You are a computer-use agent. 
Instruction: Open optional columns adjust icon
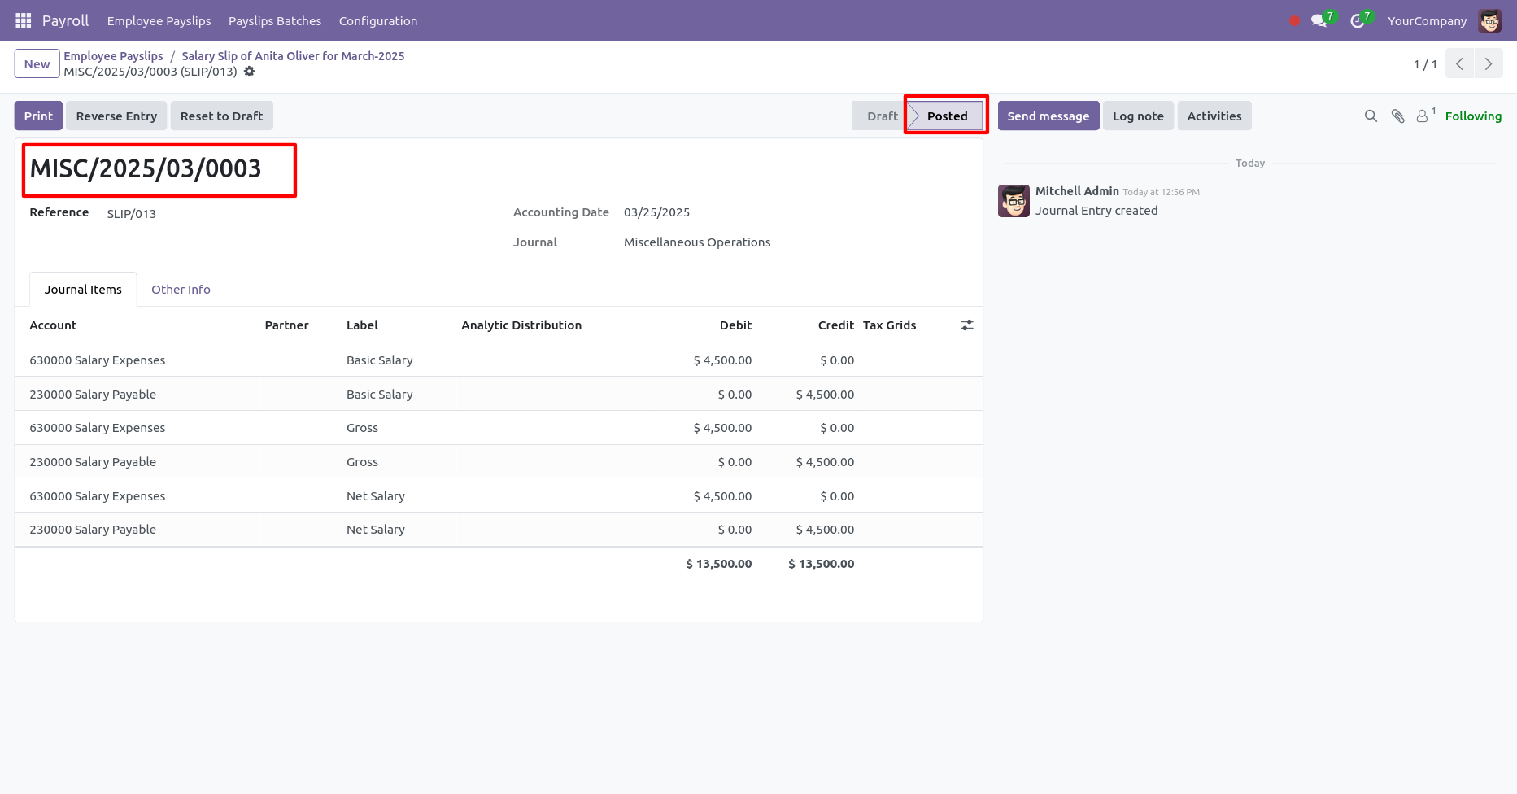point(966,325)
